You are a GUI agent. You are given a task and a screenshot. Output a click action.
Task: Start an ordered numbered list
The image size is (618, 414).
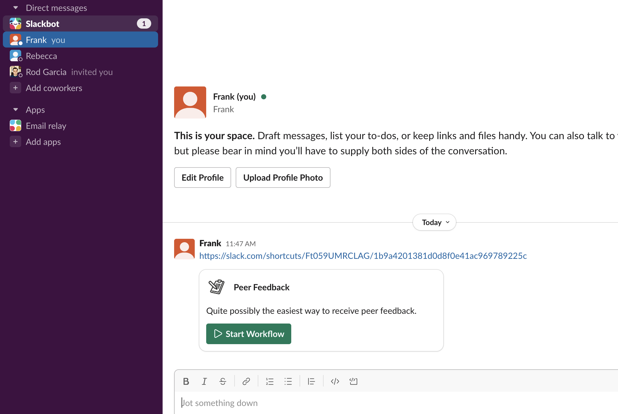(x=269, y=381)
